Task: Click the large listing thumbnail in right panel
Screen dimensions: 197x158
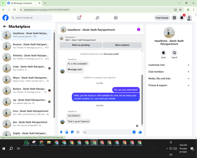Action: pos(169,32)
